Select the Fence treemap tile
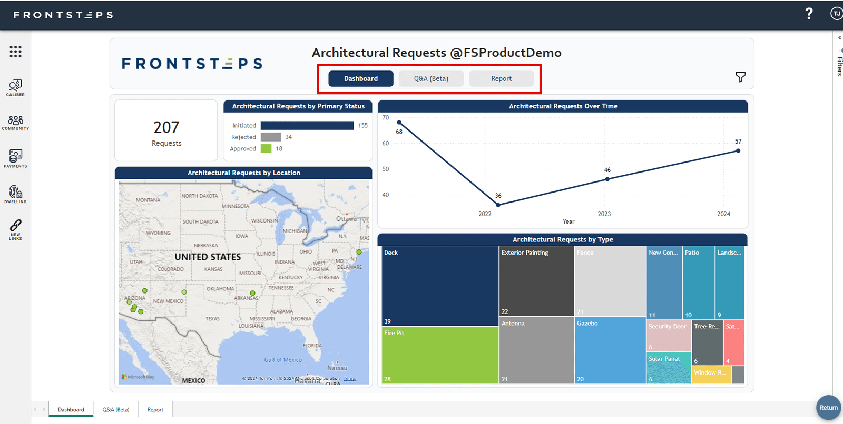Screen dimensions: 843x424 [610, 281]
